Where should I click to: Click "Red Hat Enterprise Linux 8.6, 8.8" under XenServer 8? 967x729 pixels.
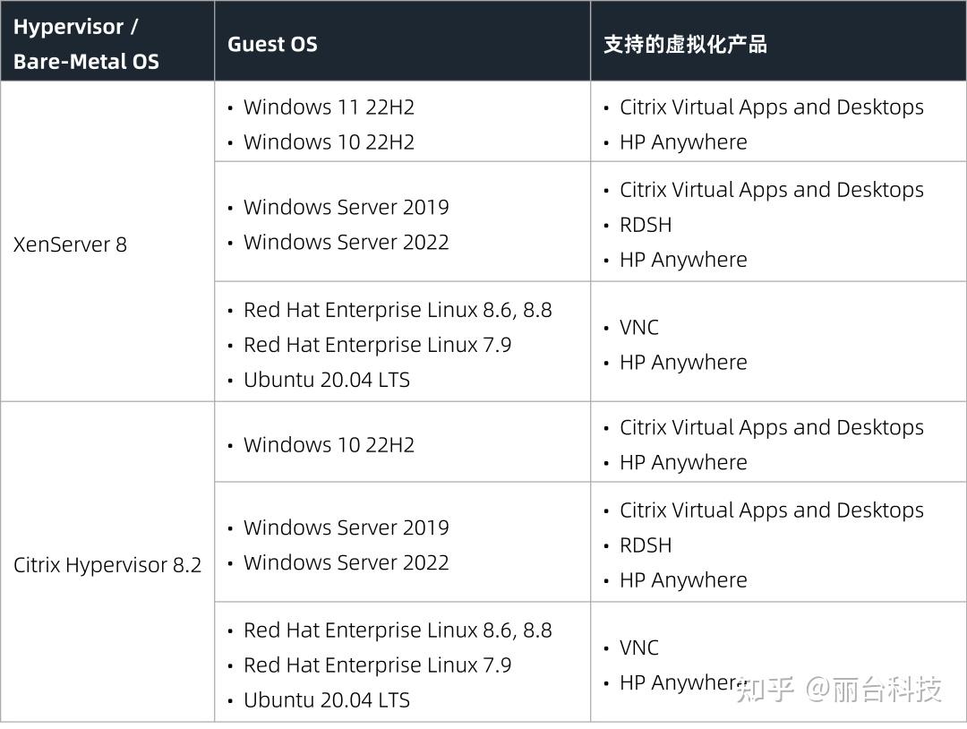[x=398, y=310]
